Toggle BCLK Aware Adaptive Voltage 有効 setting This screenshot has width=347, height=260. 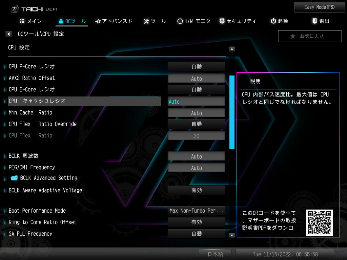tap(196, 190)
